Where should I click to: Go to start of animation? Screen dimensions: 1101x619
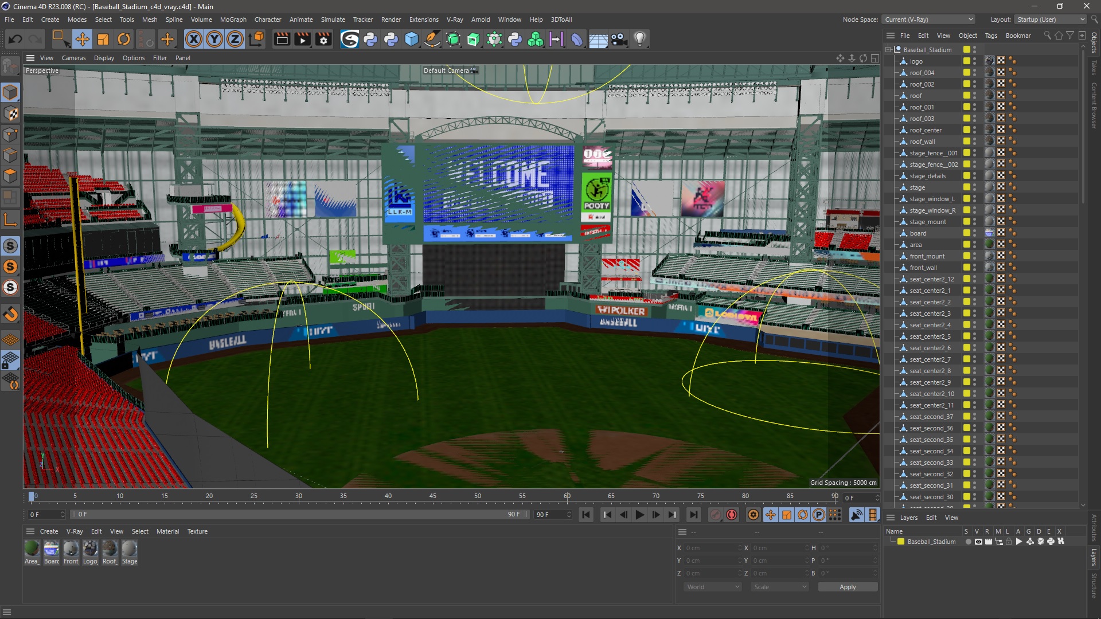point(585,515)
